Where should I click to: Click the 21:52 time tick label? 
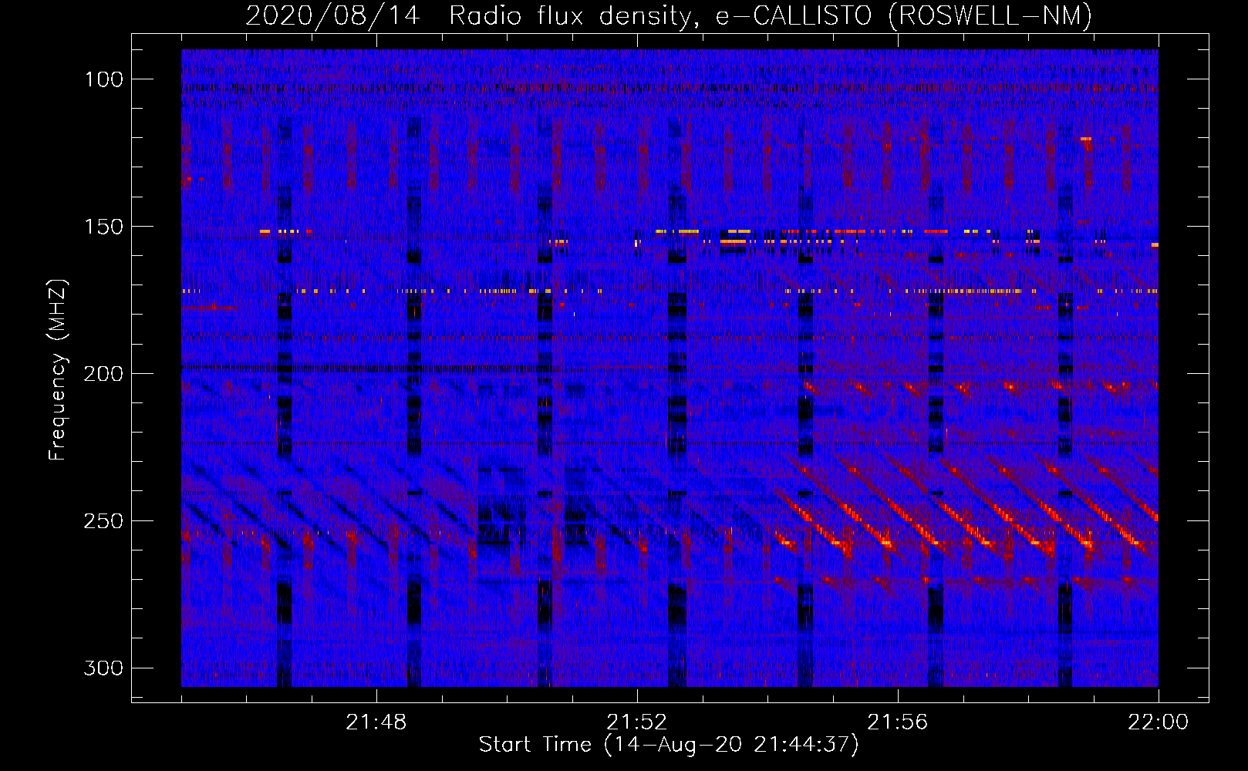click(x=637, y=722)
